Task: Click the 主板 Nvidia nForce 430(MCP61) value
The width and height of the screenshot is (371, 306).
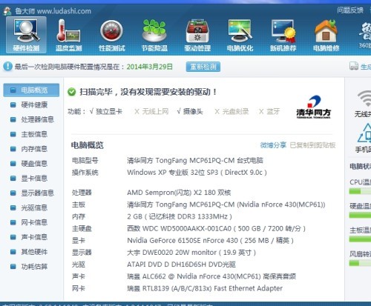Action: 226,204
